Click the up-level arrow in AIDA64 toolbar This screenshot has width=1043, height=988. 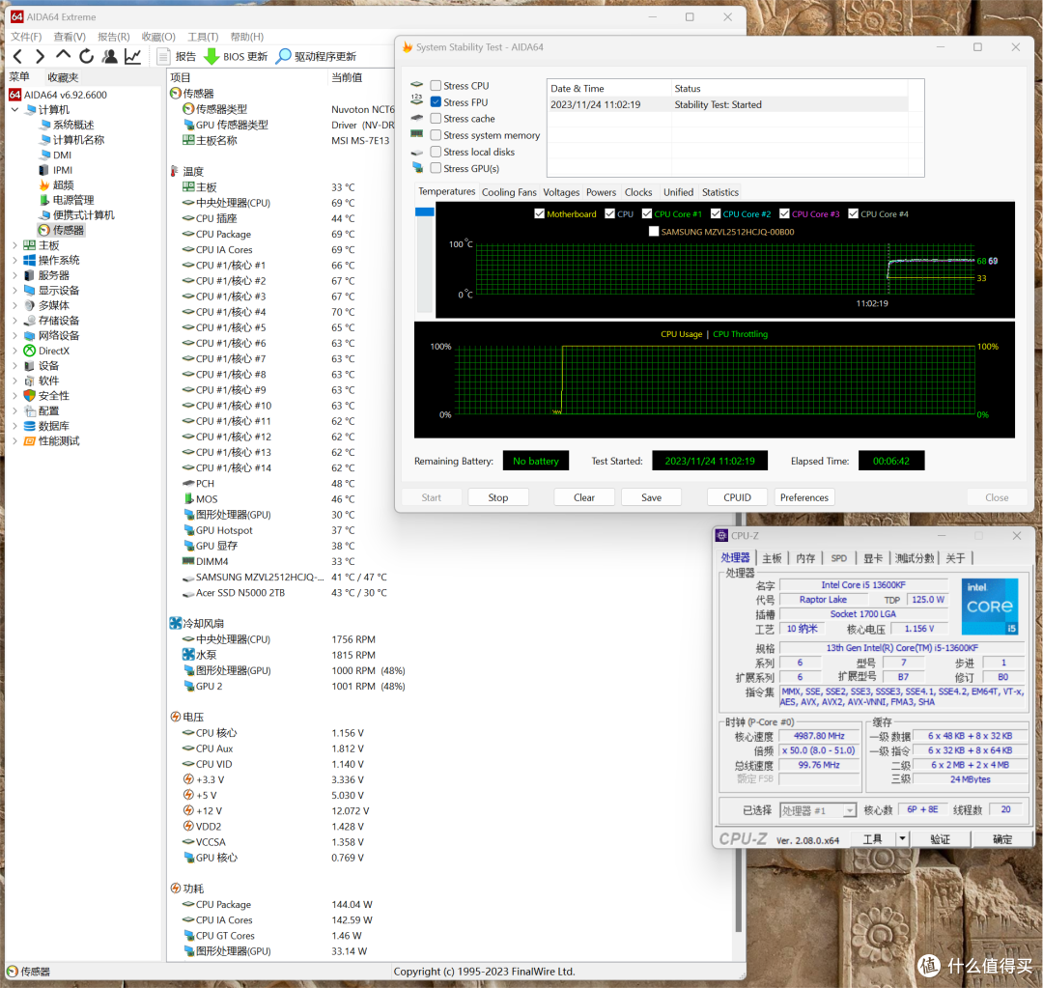tap(63, 54)
